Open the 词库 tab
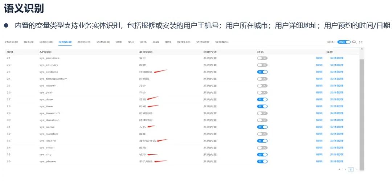 coord(119,42)
